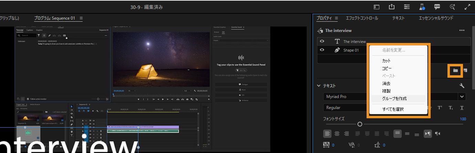Center align text horizontally
This screenshot has height=153, width=475.
(x=337, y=134)
